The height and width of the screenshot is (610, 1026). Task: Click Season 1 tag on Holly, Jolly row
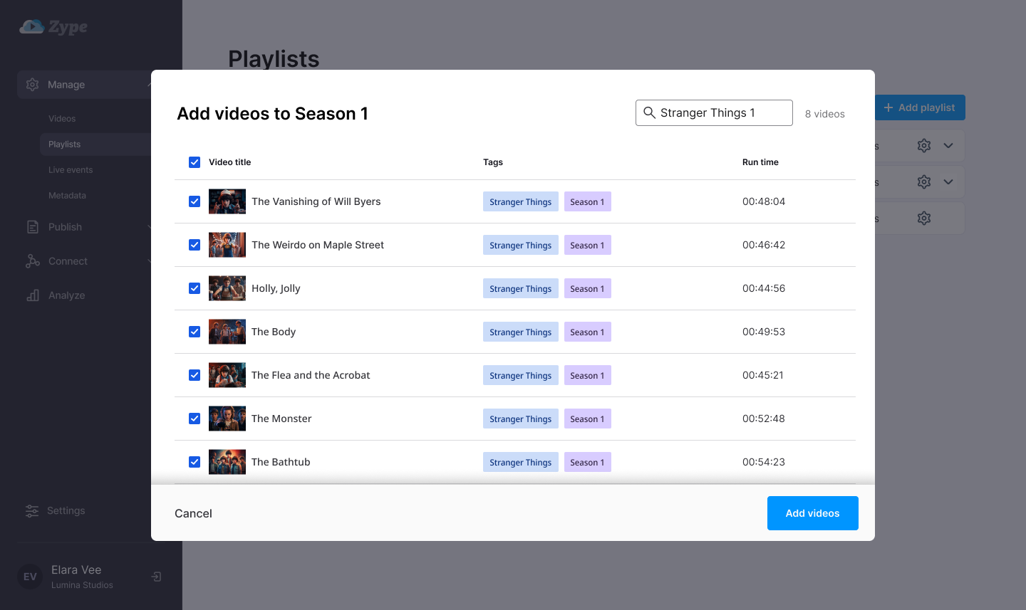pos(588,288)
